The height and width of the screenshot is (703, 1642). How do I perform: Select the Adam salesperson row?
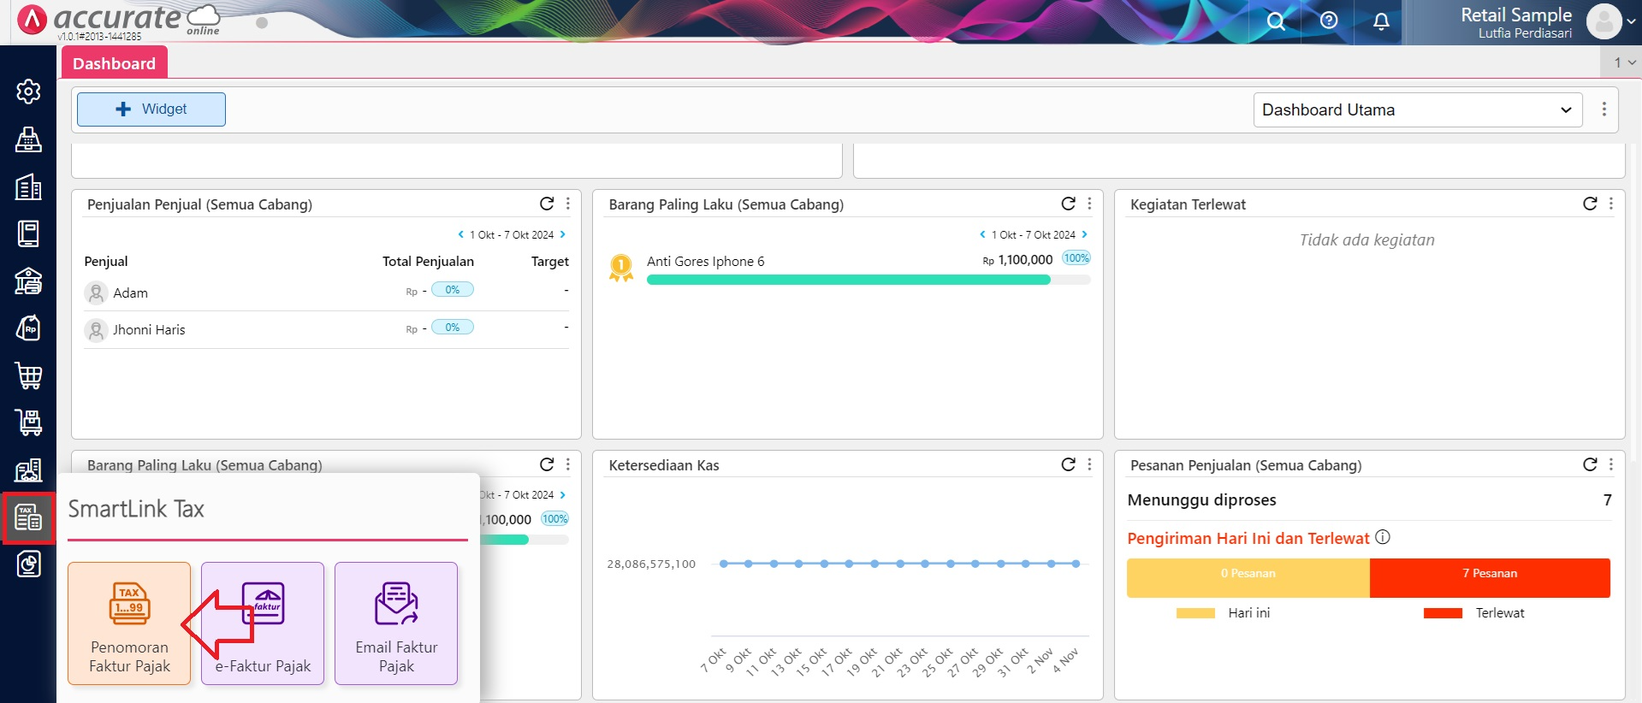326,292
